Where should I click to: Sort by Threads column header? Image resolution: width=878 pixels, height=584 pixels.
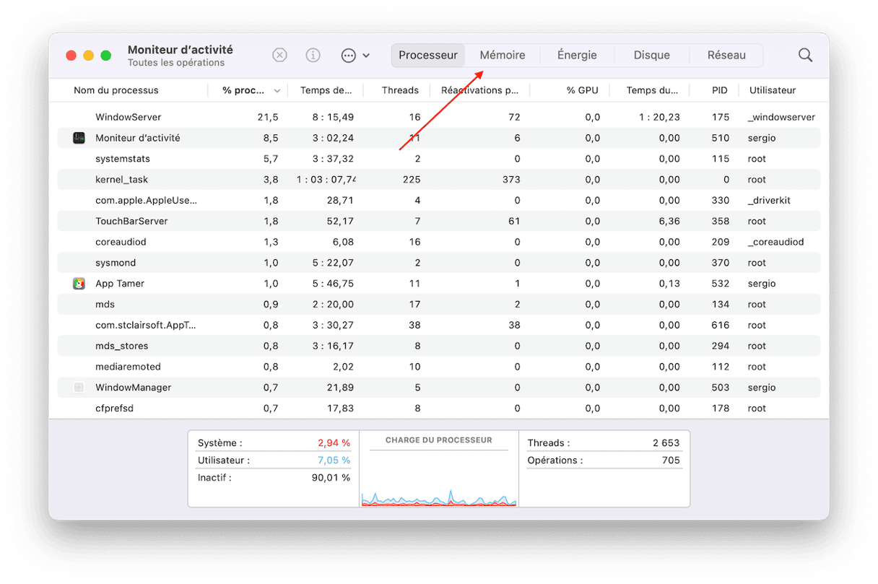pos(400,90)
